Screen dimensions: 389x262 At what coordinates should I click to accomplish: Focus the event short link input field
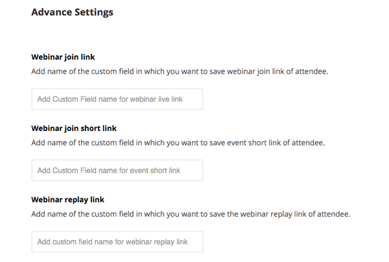(117, 171)
